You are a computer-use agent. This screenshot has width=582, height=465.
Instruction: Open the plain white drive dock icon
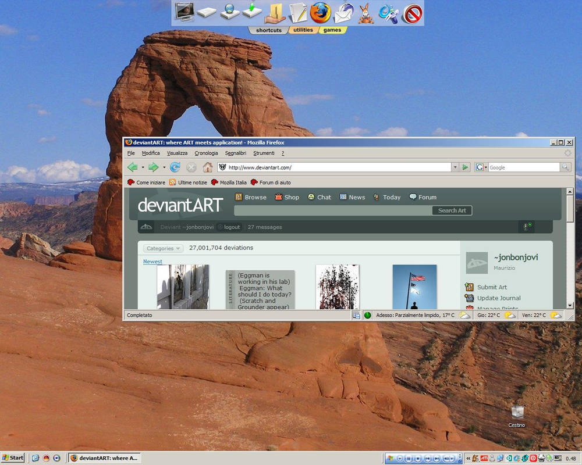point(207,13)
